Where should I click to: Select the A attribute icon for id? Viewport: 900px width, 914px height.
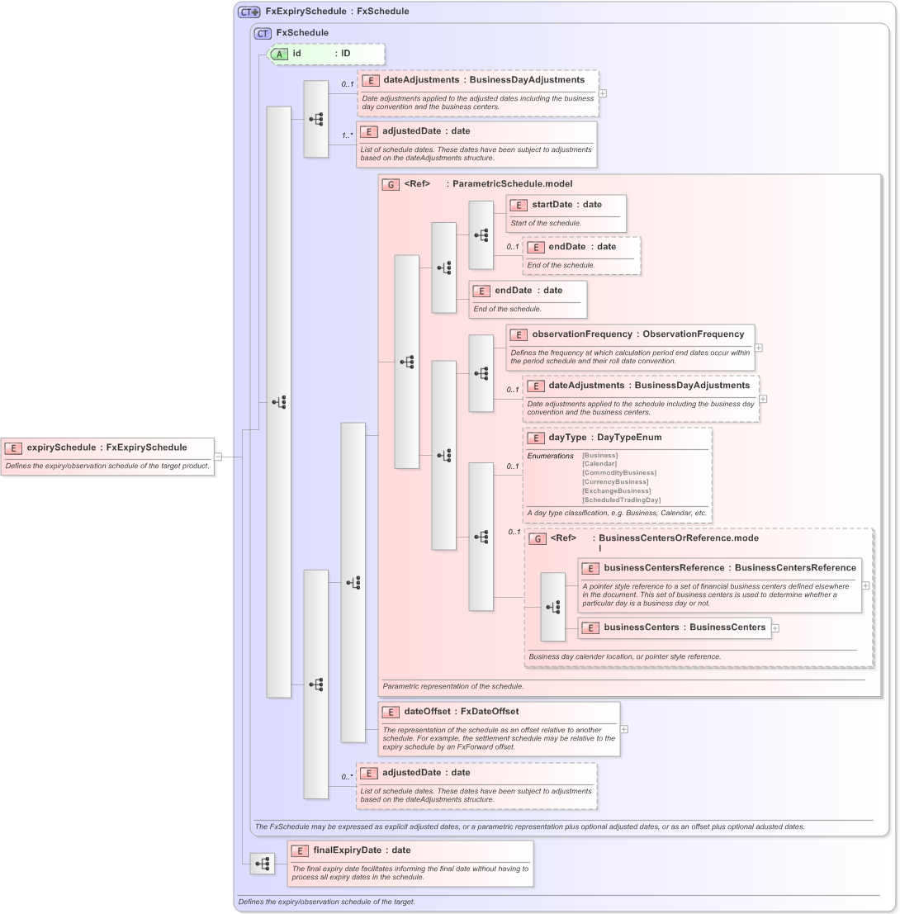[279, 54]
